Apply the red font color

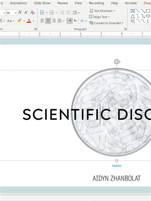(29, 21)
